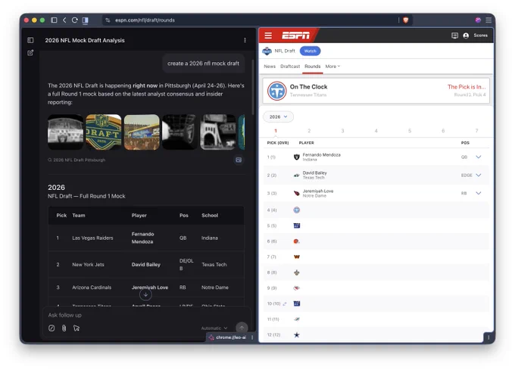This screenshot has width=515, height=370.
Task: Expand the David Bailey pick details chevron
Action: pyautogui.click(x=479, y=175)
